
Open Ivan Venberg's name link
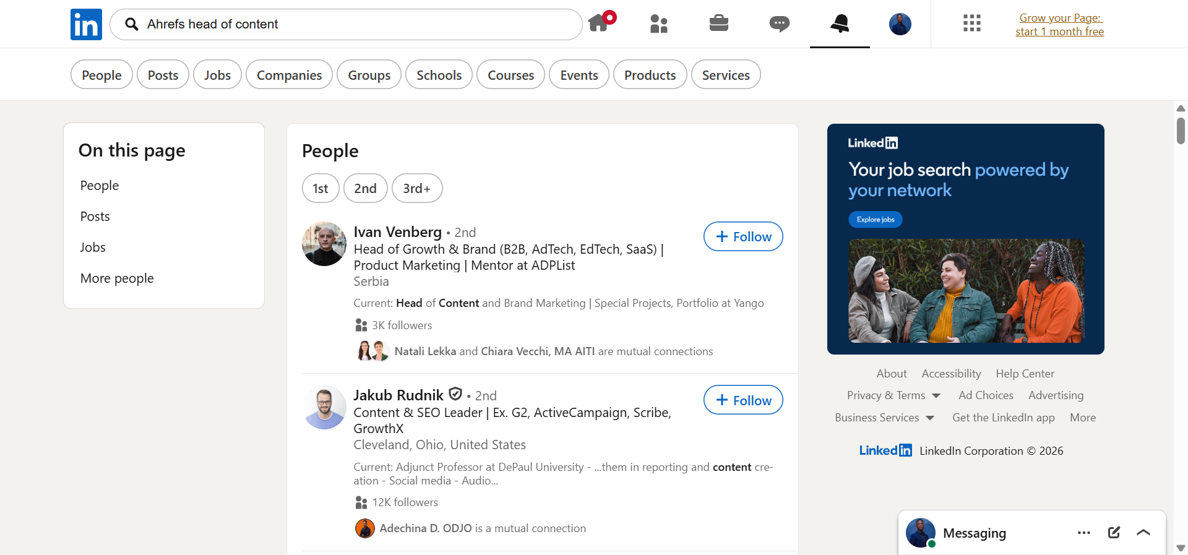pos(398,232)
